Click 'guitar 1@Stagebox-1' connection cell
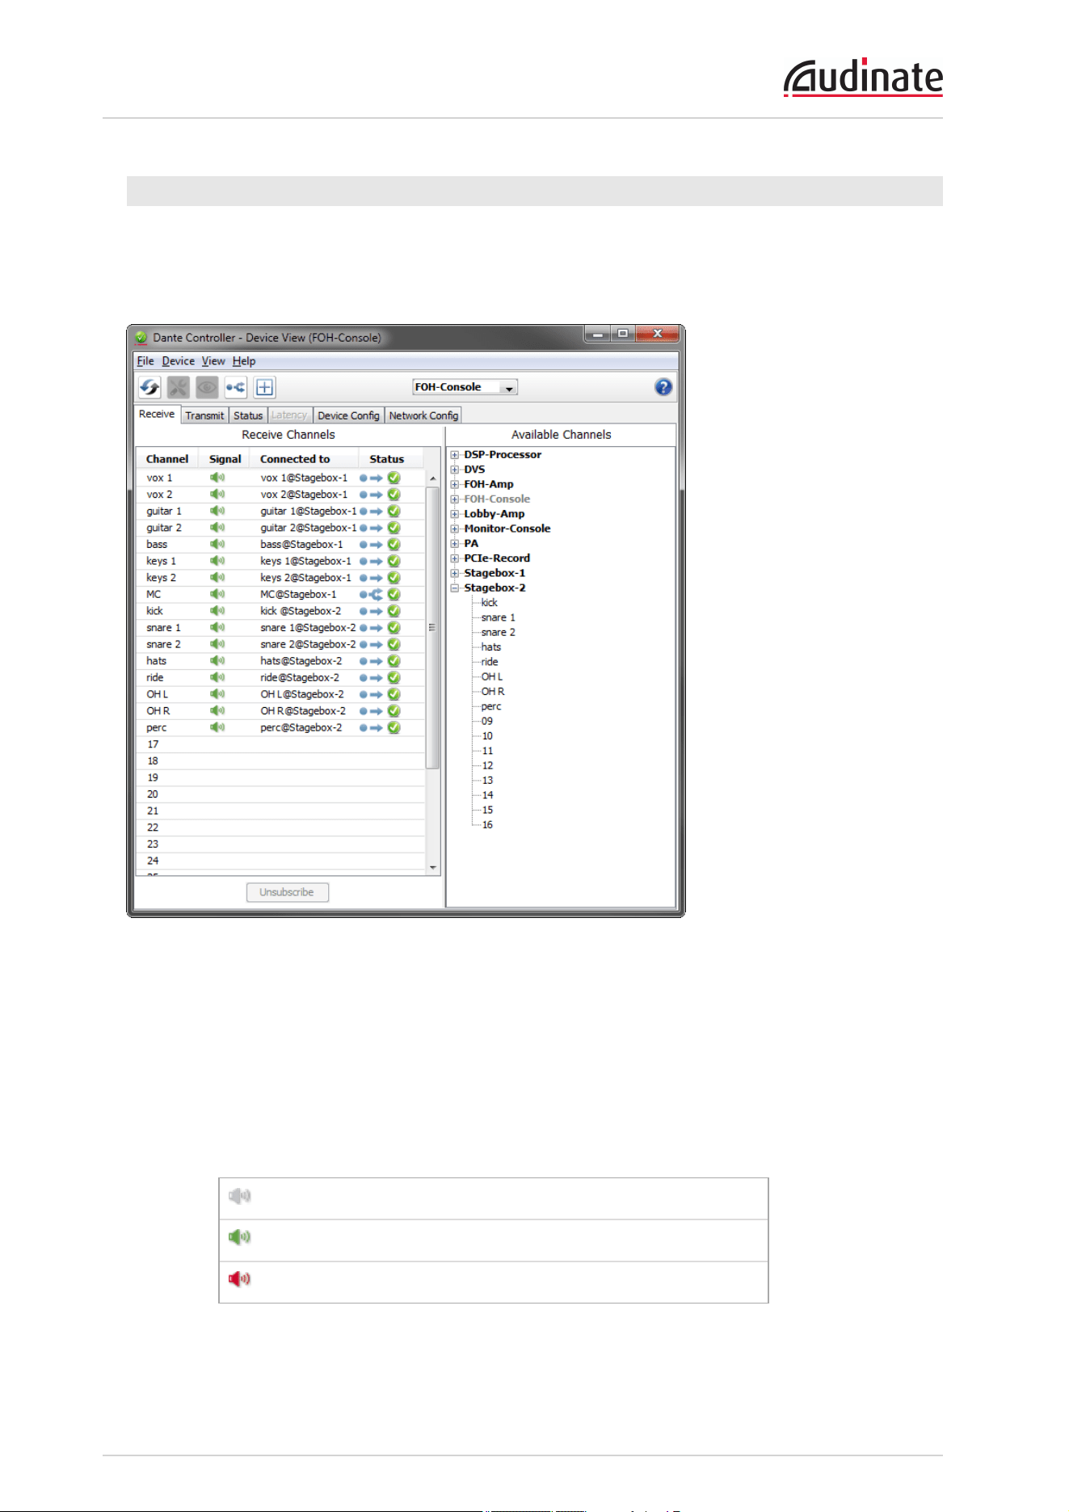This screenshot has height=1512, width=1069. 308,511
